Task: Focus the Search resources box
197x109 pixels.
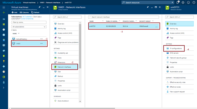Action: click(x=148, y=2)
